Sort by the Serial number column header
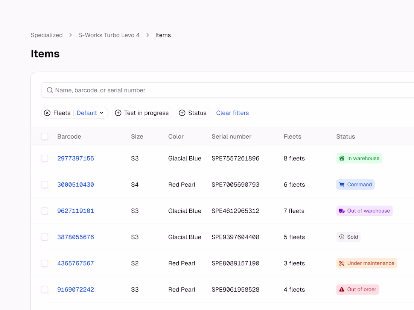This screenshot has height=310, width=414. (x=231, y=137)
